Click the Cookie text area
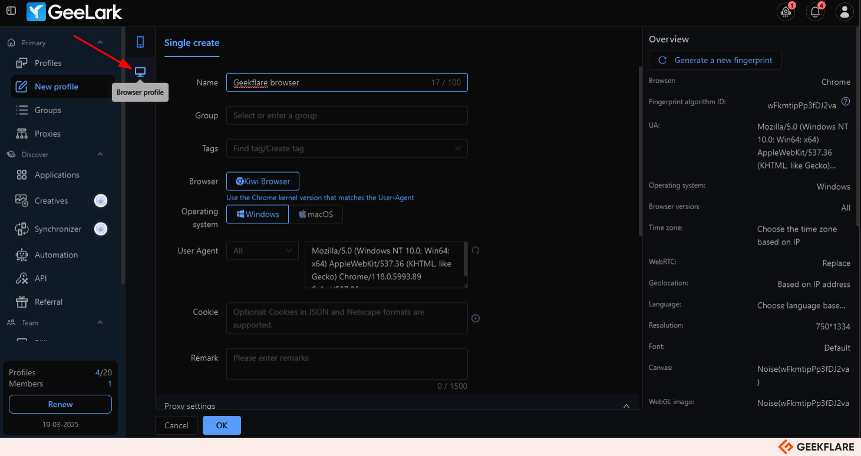 click(x=347, y=318)
